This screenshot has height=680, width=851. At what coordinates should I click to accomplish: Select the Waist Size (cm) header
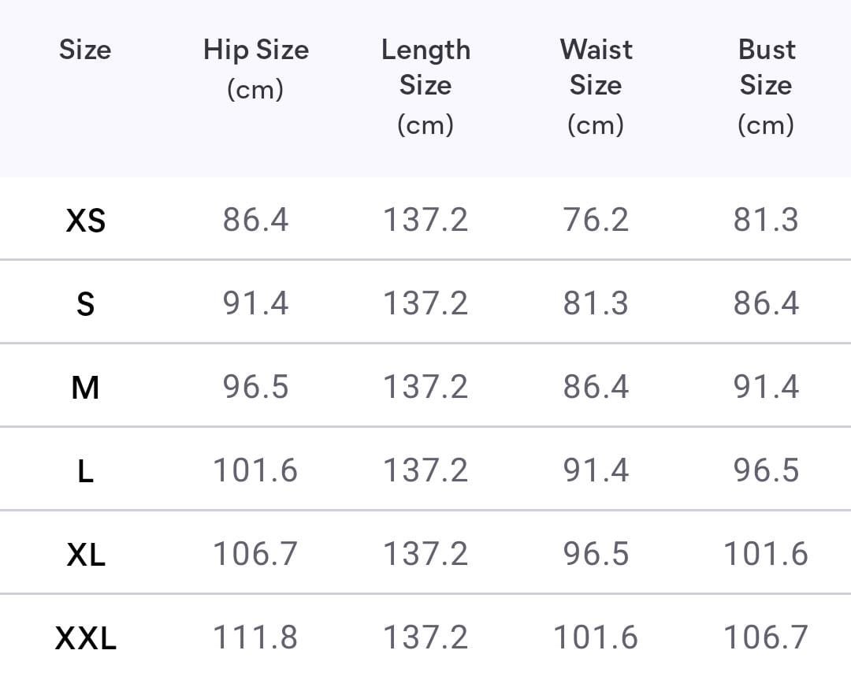tap(596, 86)
